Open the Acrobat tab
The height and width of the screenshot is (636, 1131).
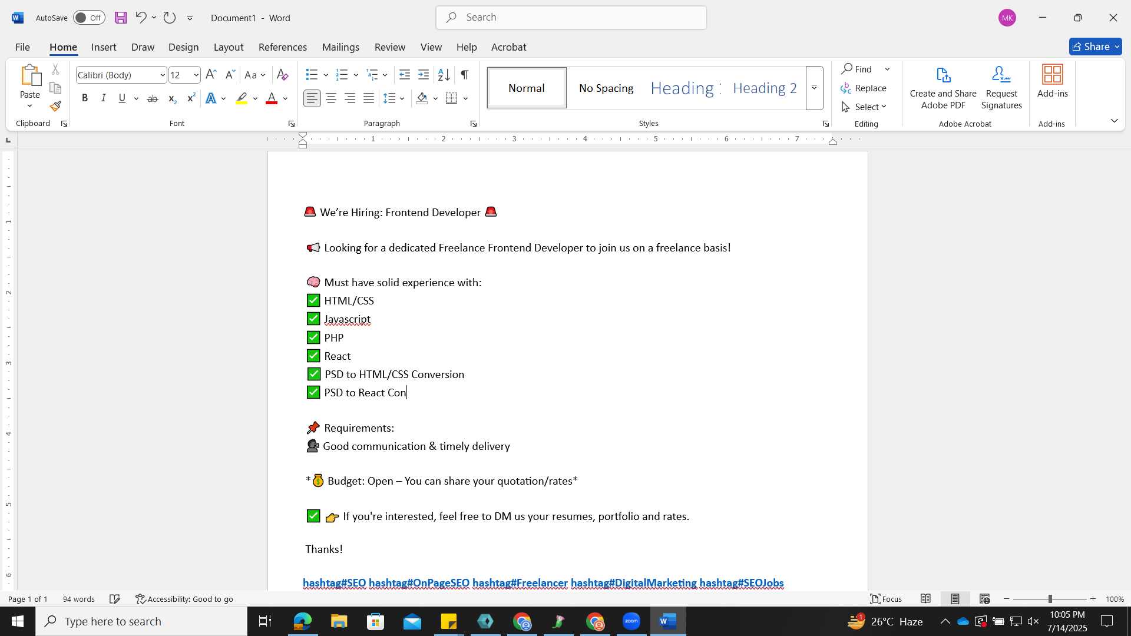508,47
